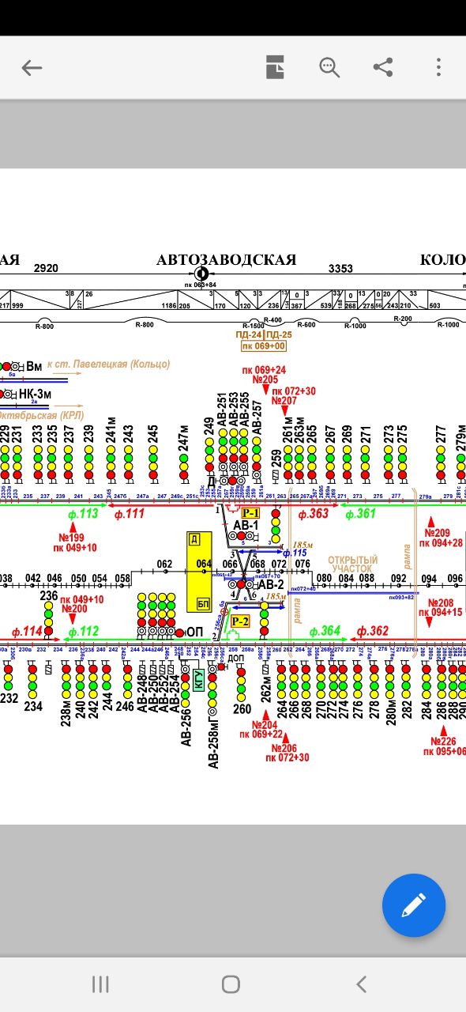The width and height of the screenshot is (466, 1012).
Task: Tap the green label ф.112
Action: tap(84, 631)
